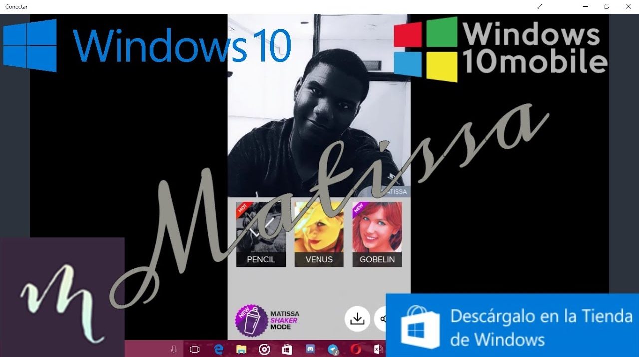Click the Task View taskbar button

(195, 349)
